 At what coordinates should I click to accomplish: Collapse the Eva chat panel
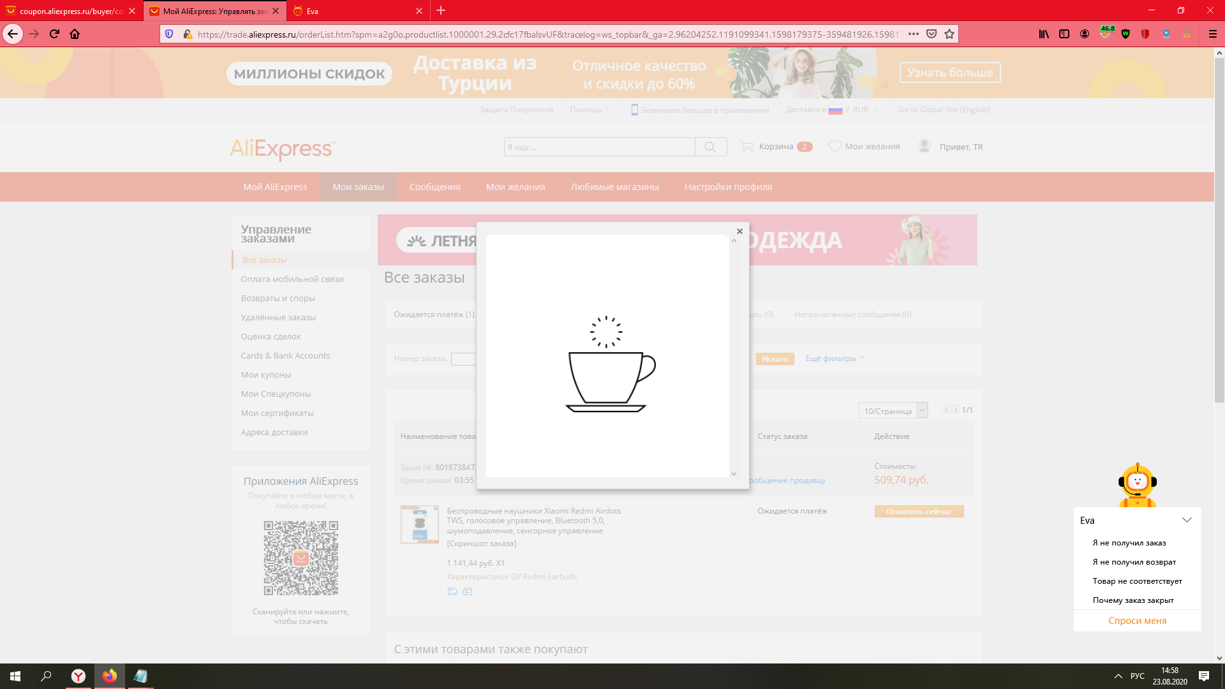click(1187, 520)
